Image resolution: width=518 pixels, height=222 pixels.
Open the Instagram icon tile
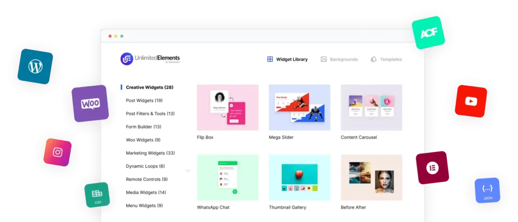click(x=57, y=152)
